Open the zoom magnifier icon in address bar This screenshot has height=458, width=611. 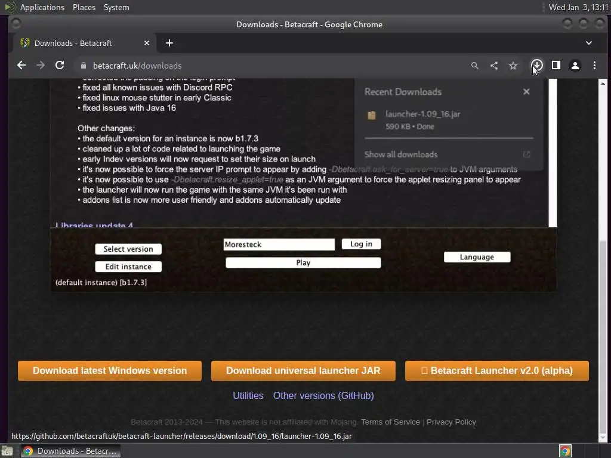click(x=474, y=66)
